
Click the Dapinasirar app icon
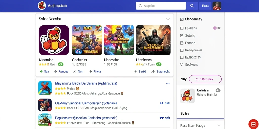point(45,120)
